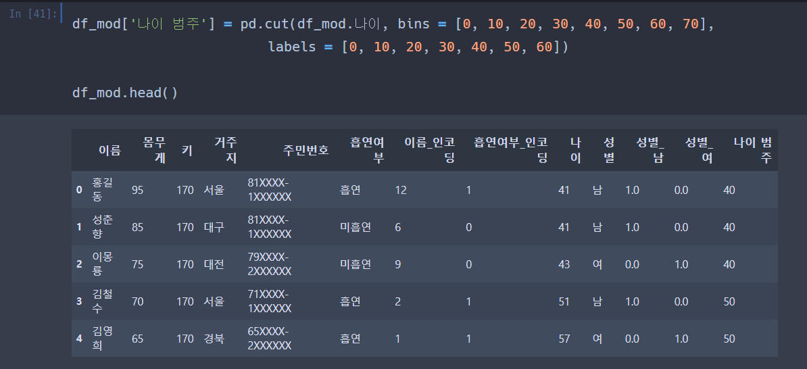The image size is (807, 369).
Task: Click the 나이 column header
Action: [x=575, y=150]
